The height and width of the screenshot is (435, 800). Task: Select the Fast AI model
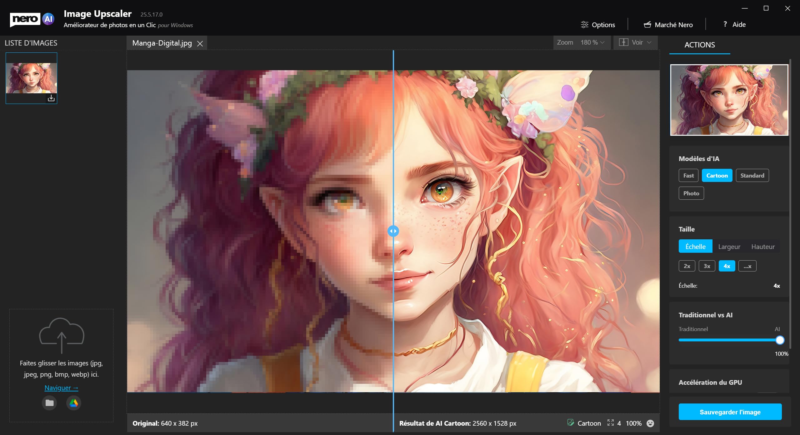(688, 175)
